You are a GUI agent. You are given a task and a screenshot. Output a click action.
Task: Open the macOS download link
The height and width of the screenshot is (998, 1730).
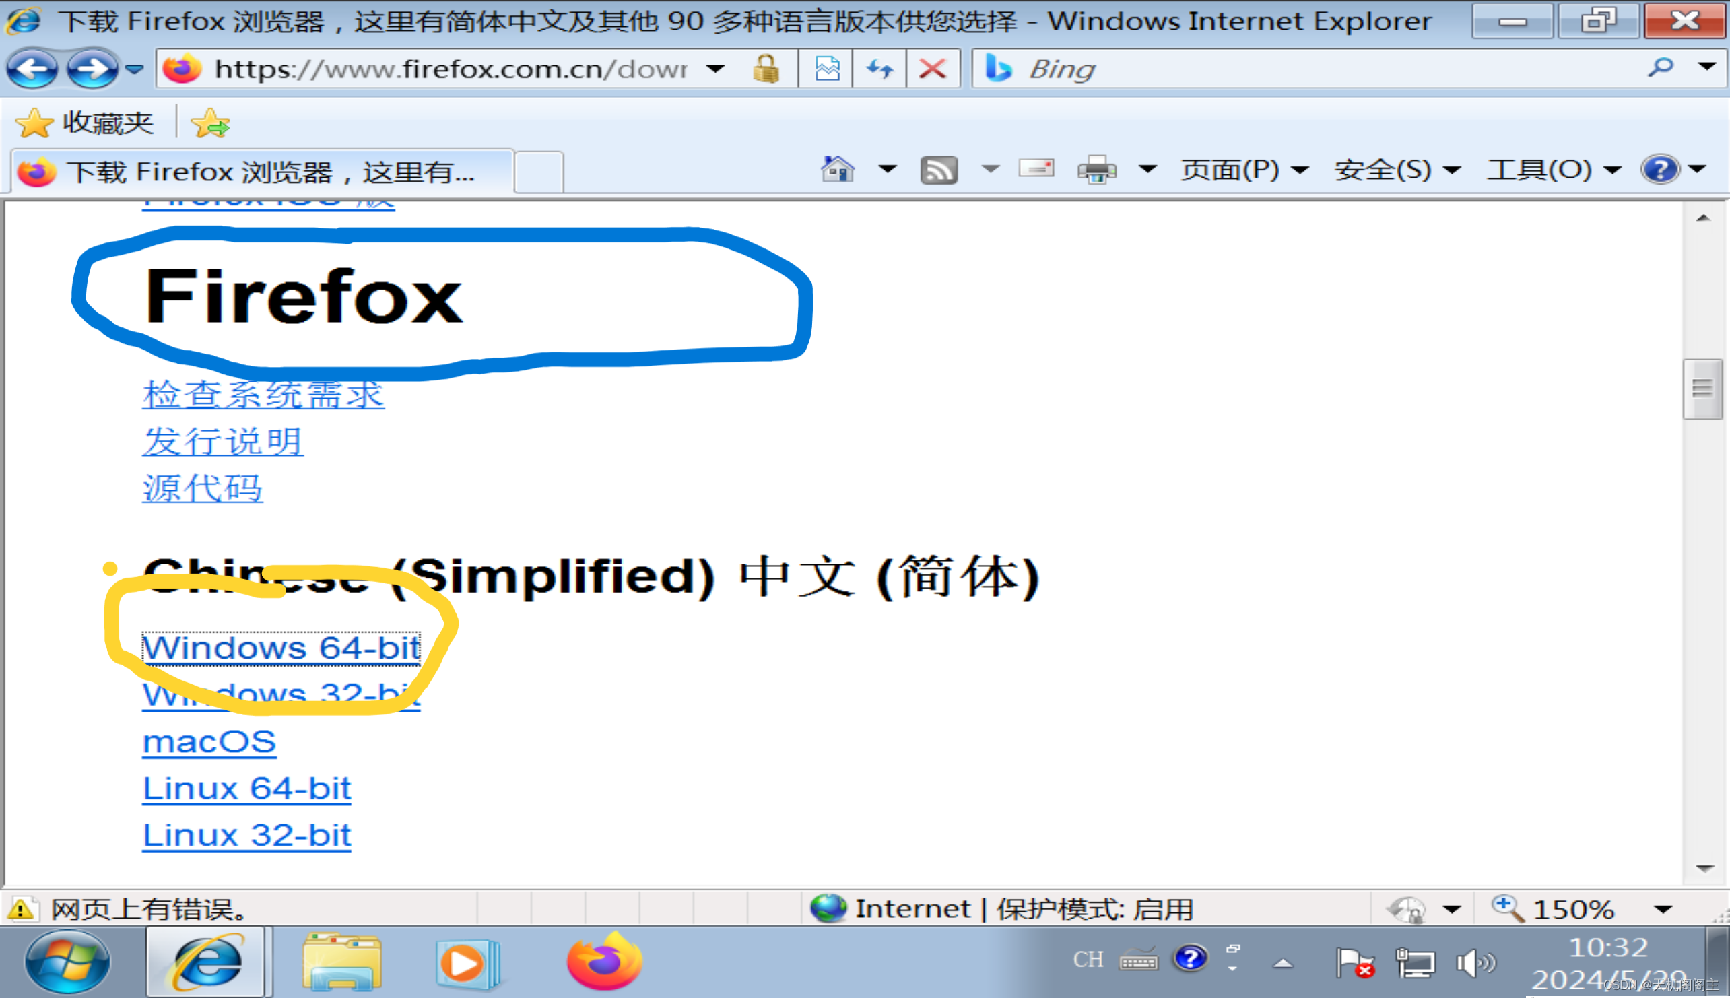coord(209,741)
